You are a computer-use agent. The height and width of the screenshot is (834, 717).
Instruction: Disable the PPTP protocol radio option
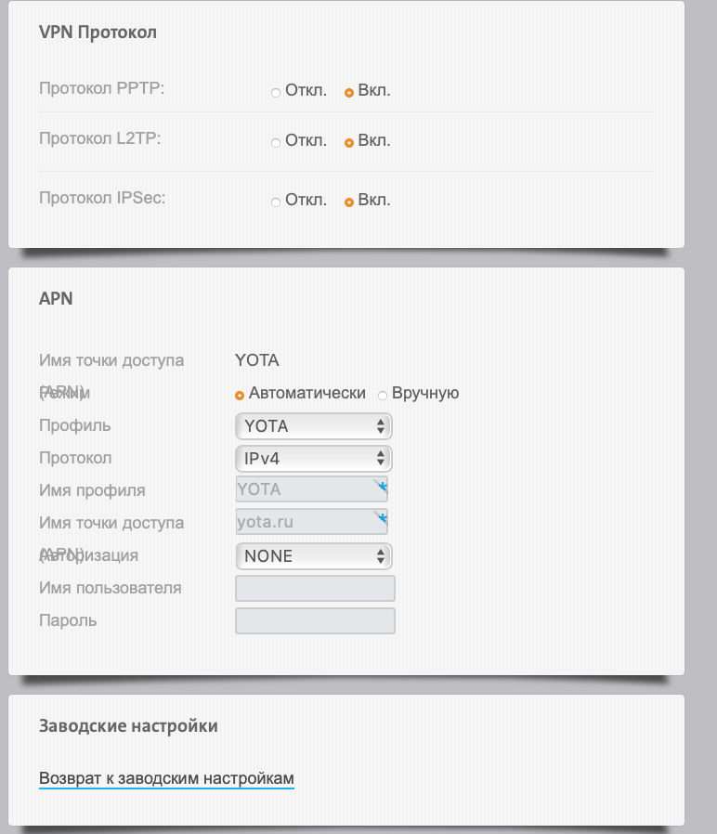click(276, 92)
